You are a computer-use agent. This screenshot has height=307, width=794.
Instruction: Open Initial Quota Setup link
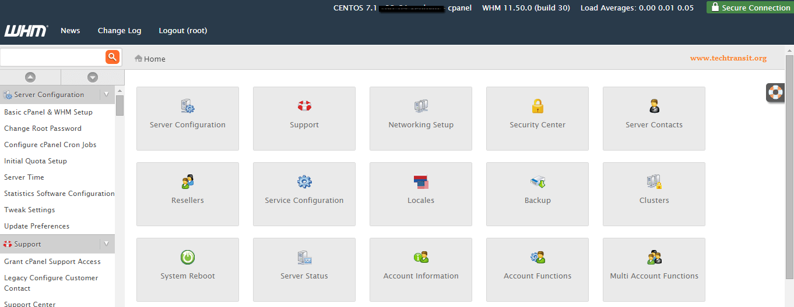coord(36,161)
